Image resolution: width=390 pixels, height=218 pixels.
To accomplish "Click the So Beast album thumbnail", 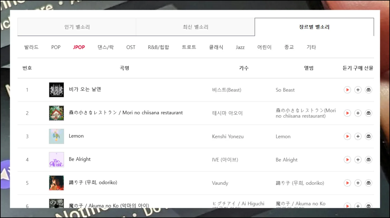I will [56, 90].
